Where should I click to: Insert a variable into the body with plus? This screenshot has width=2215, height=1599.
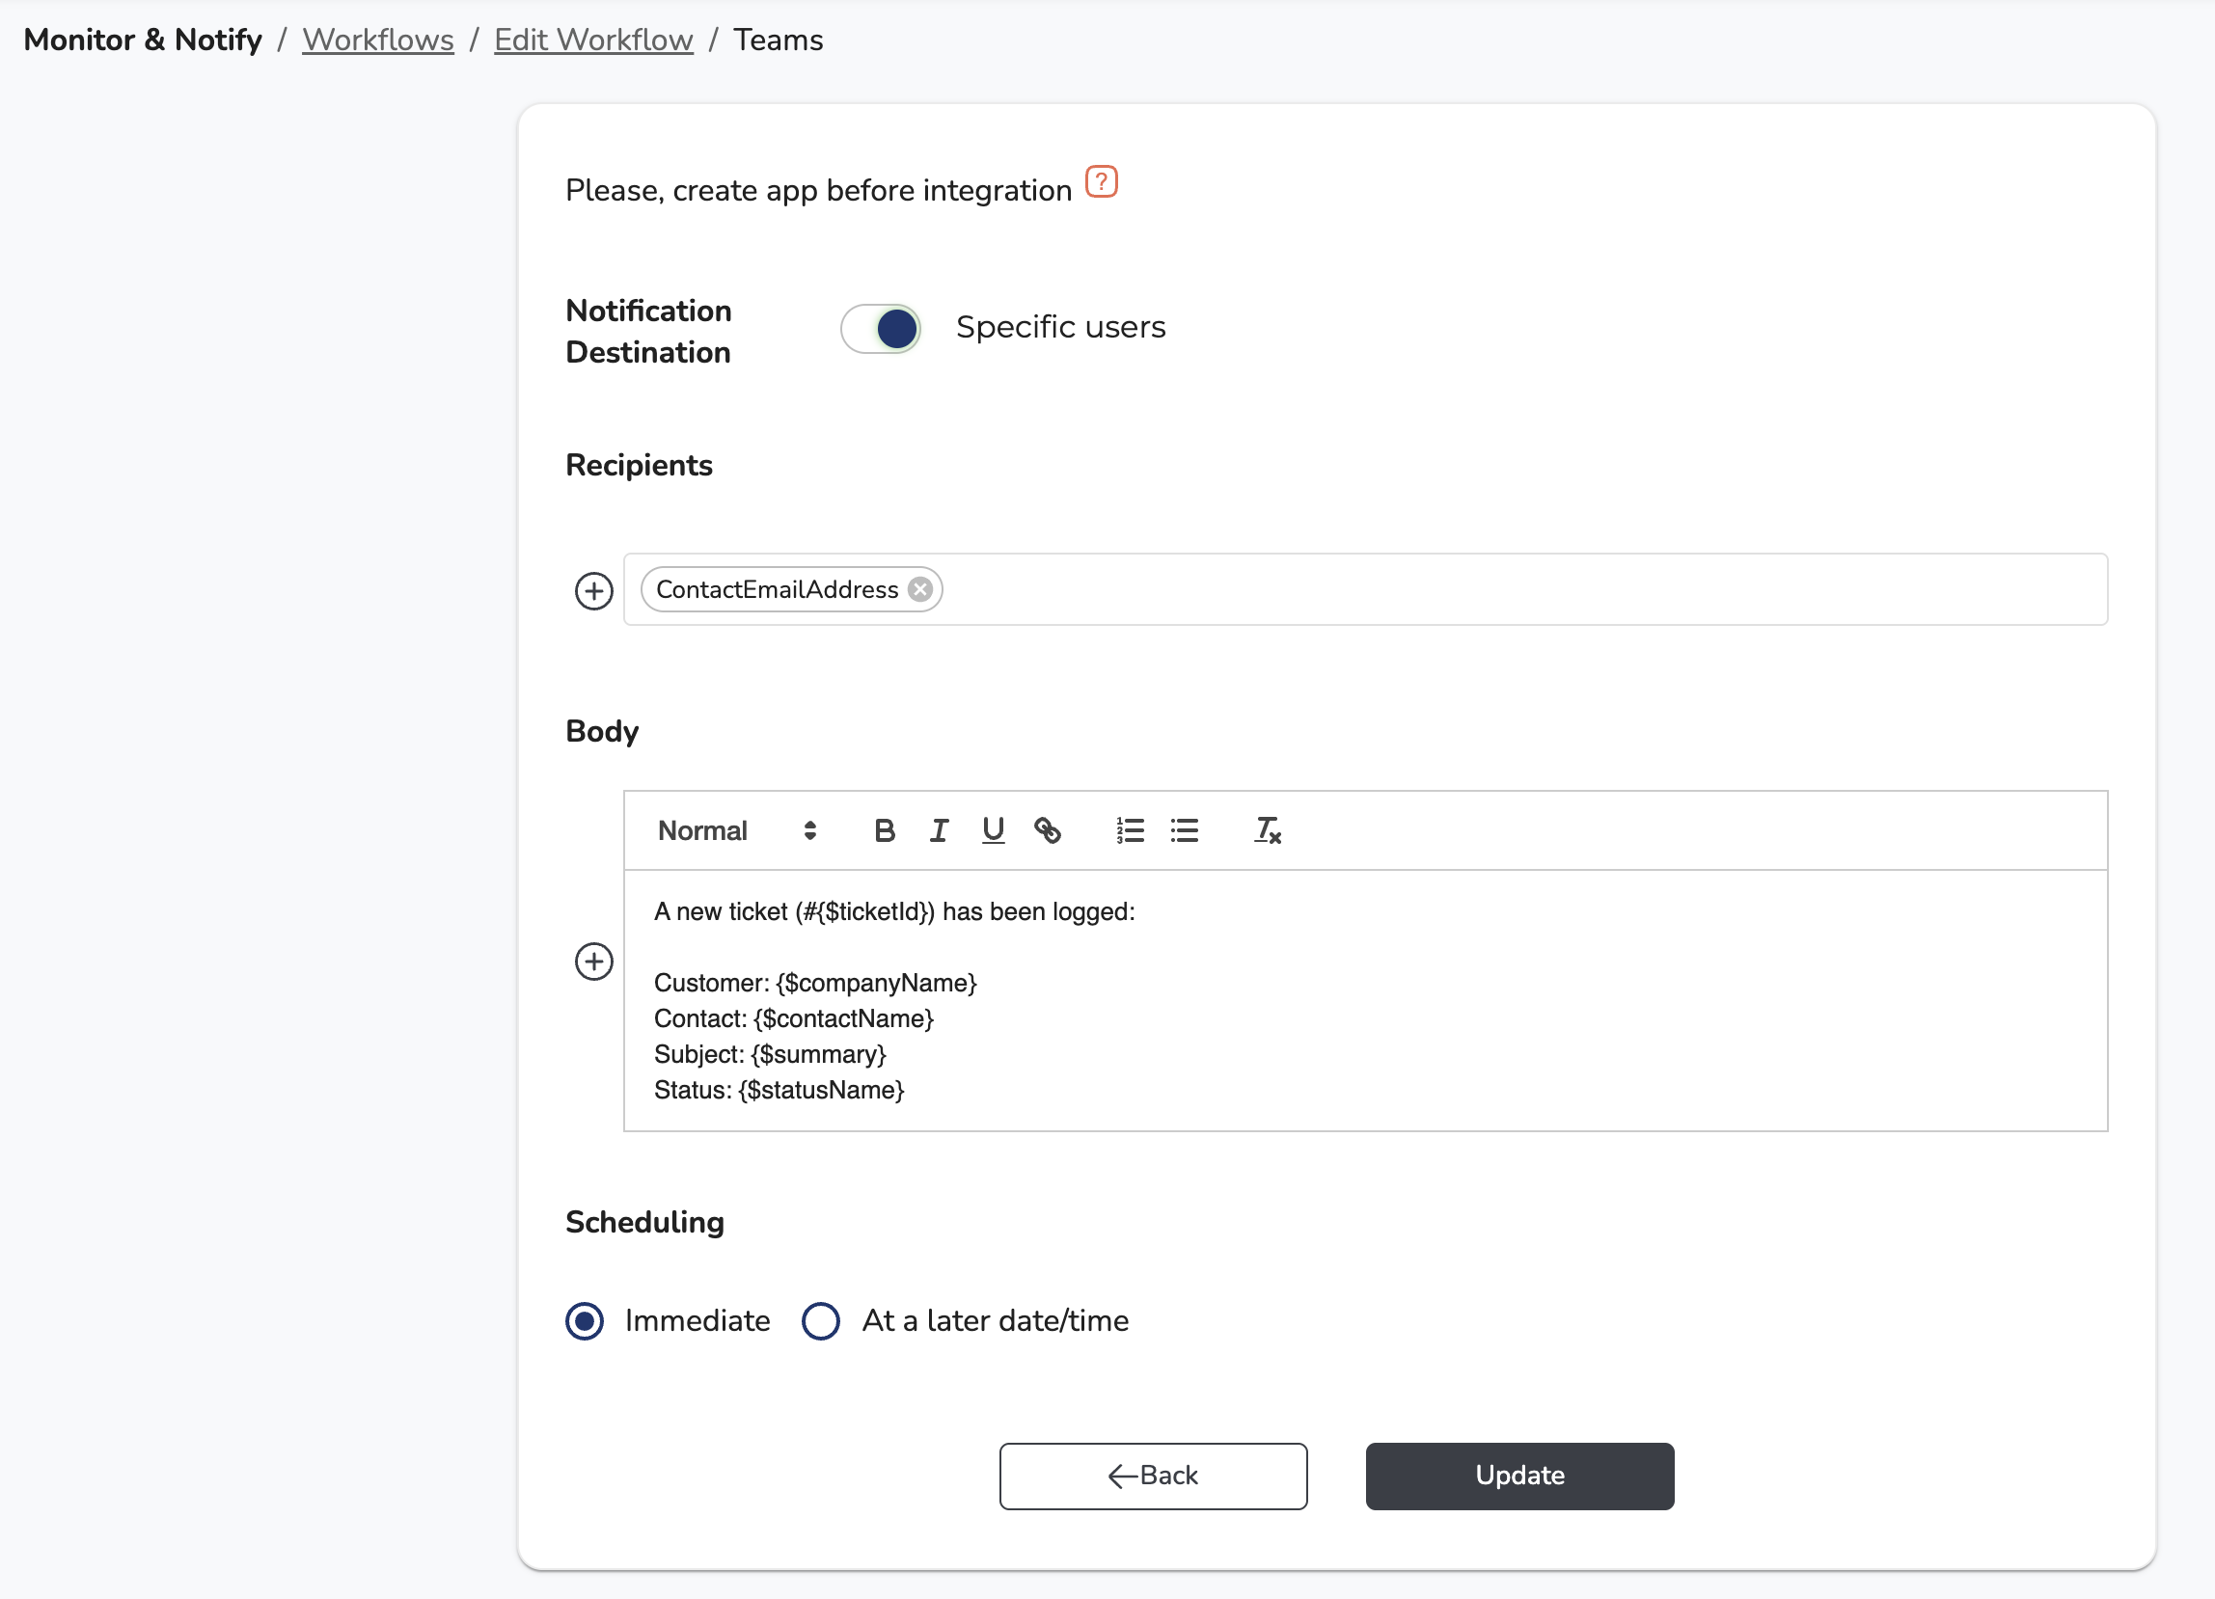tap(592, 962)
